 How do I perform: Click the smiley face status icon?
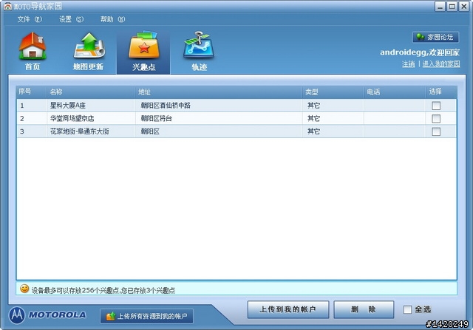[24, 289]
